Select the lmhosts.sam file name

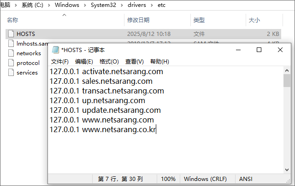[x=32, y=44]
